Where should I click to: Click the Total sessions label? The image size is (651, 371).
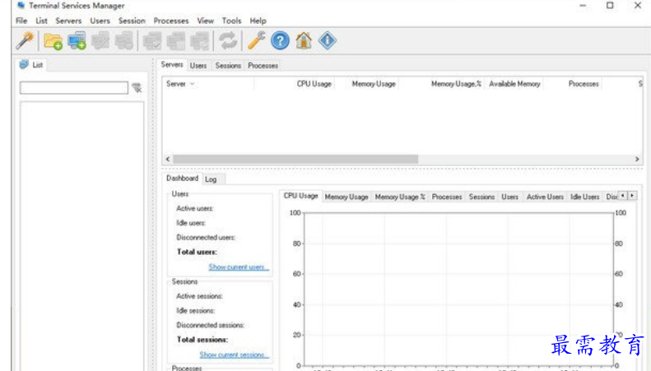coord(202,340)
